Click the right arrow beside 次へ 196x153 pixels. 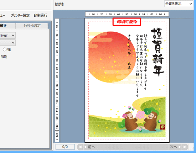click(180, 147)
